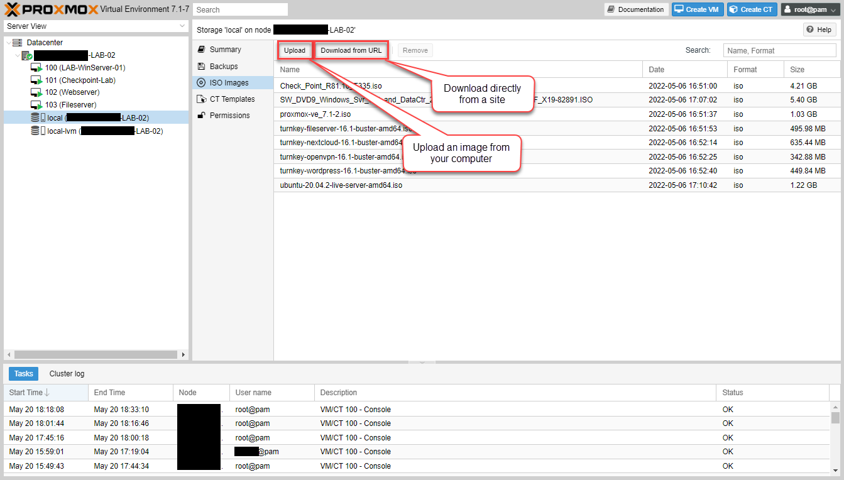Open the Permissions section
This screenshot has height=480, width=844.
[x=233, y=115]
